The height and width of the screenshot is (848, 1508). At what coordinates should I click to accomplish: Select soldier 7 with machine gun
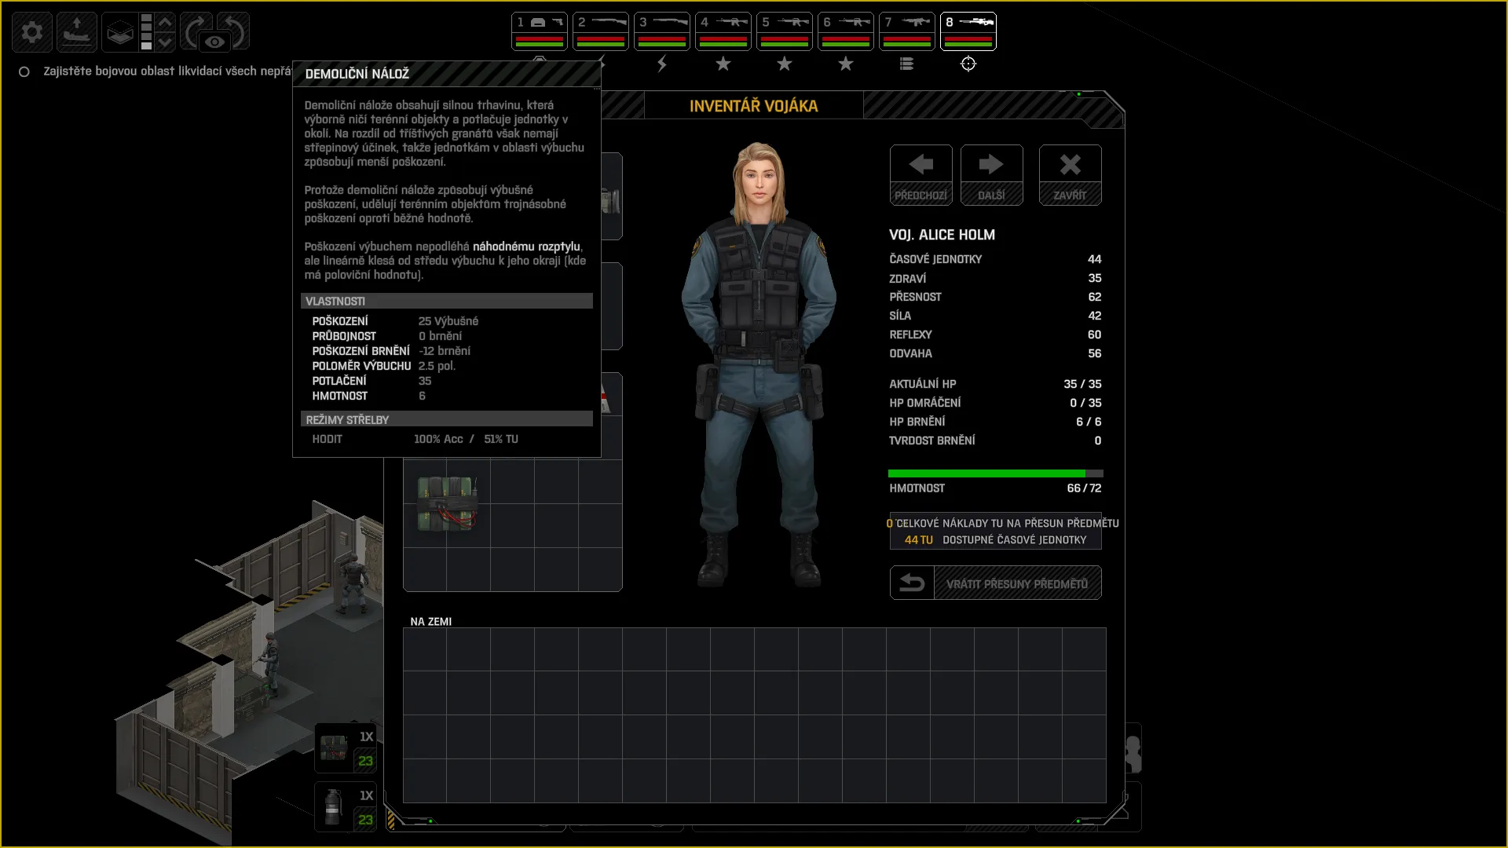pos(907,31)
